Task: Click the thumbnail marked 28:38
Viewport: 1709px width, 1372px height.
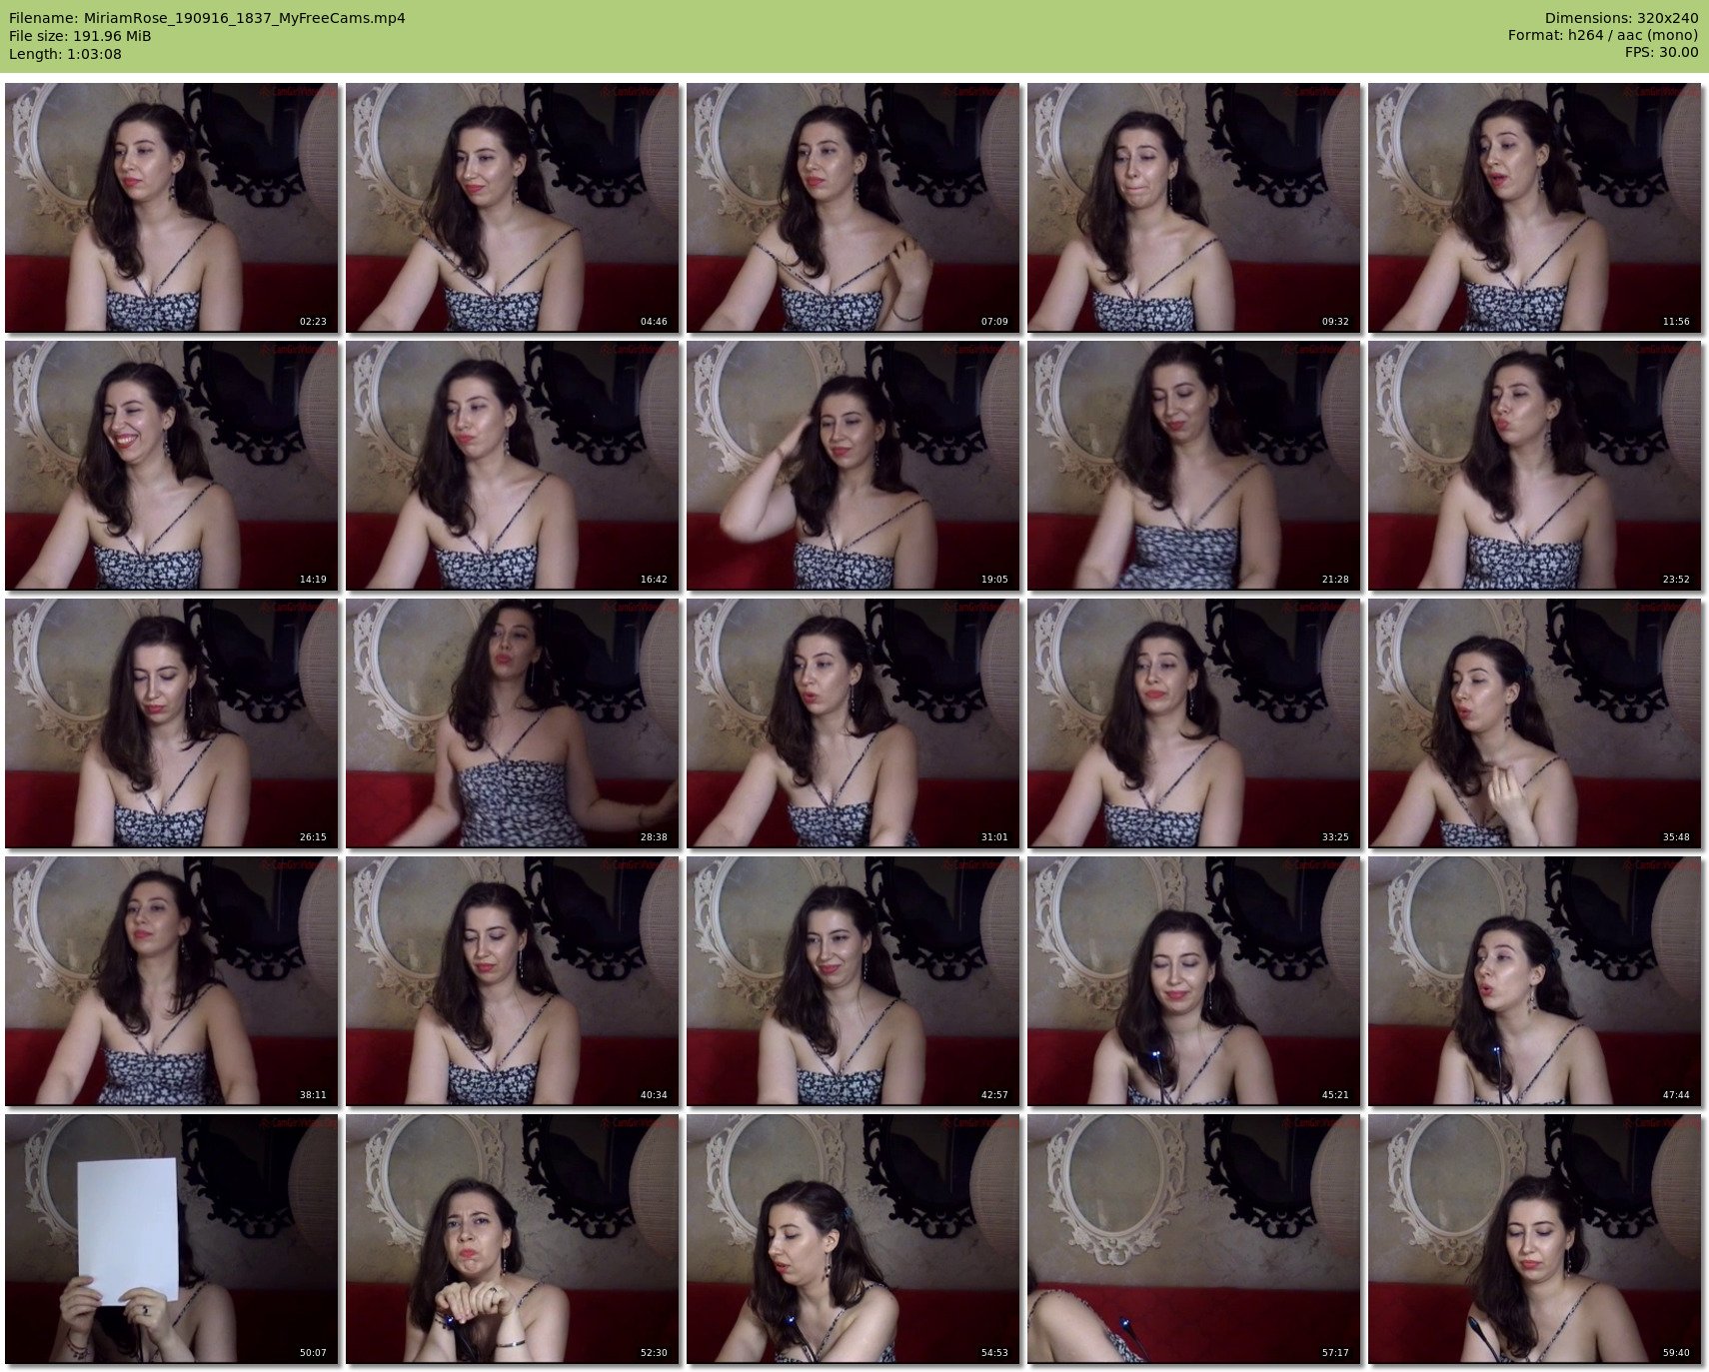Action: [x=513, y=722]
